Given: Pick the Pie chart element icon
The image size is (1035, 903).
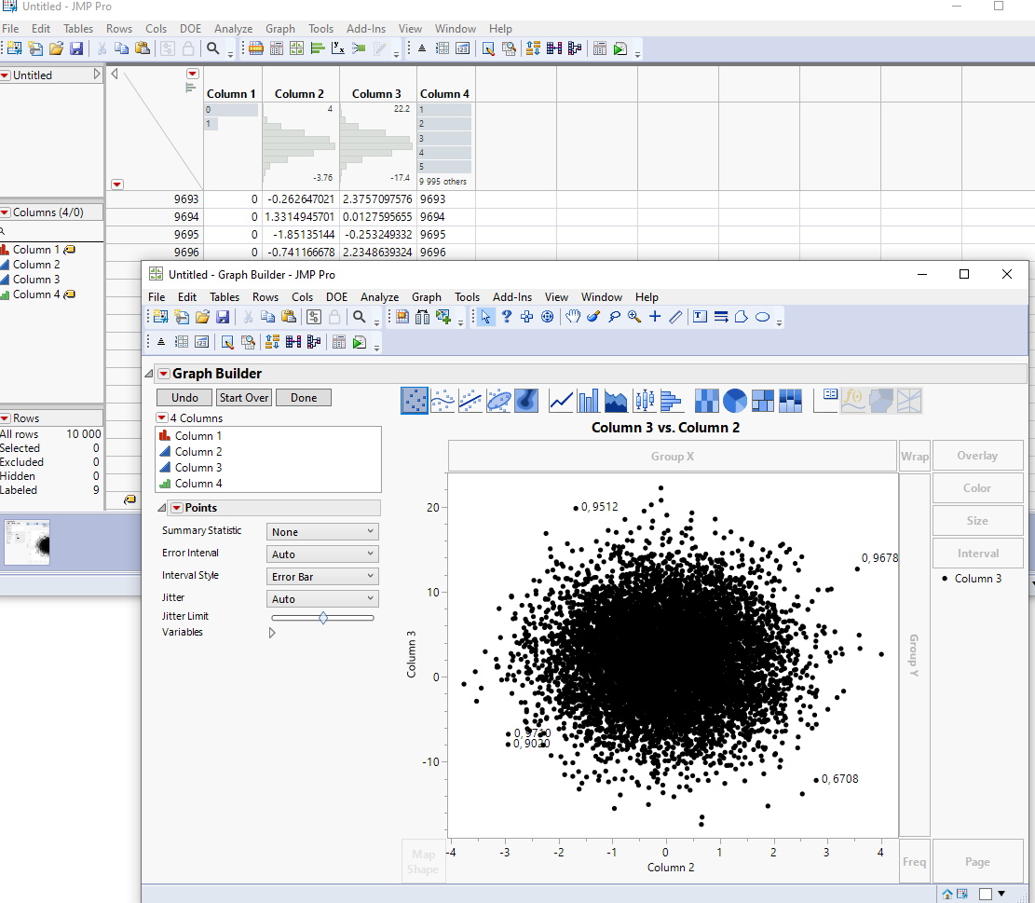Looking at the screenshot, I should [x=736, y=401].
